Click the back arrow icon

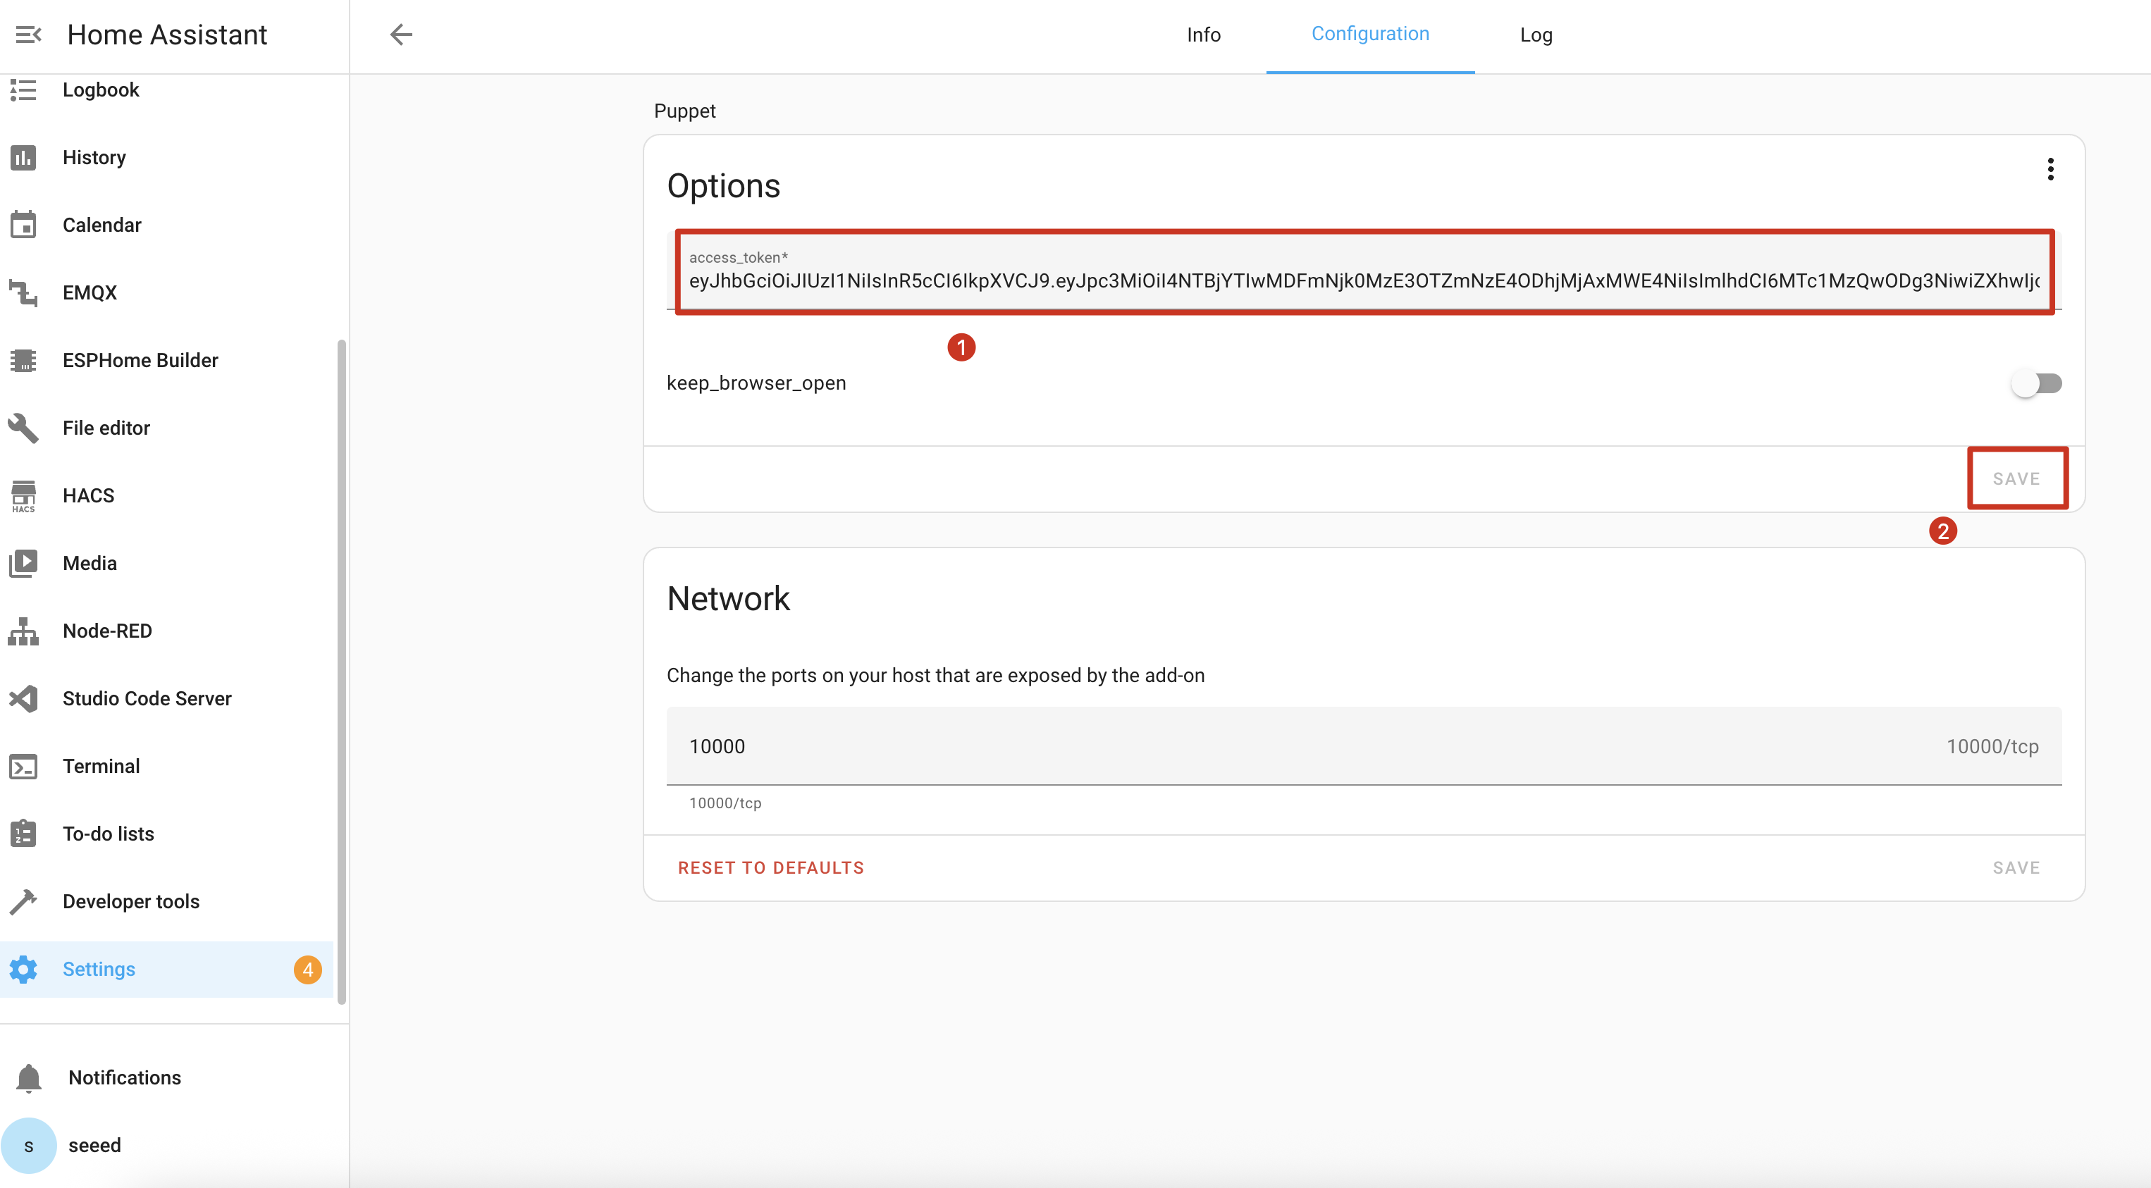click(402, 35)
